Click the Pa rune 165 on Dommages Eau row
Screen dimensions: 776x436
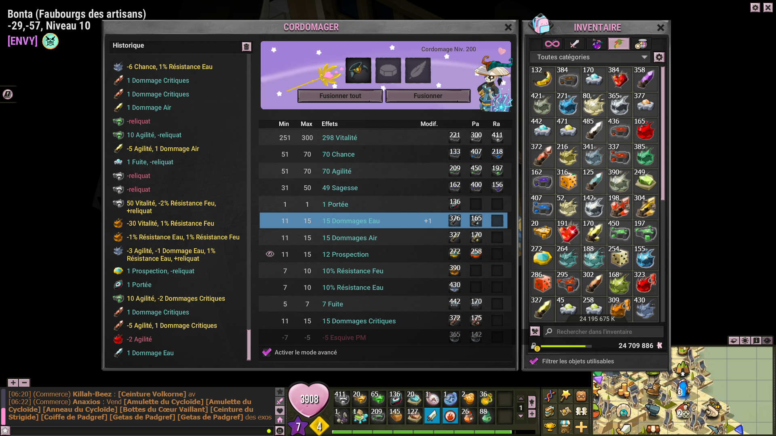[x=476, y=220]
